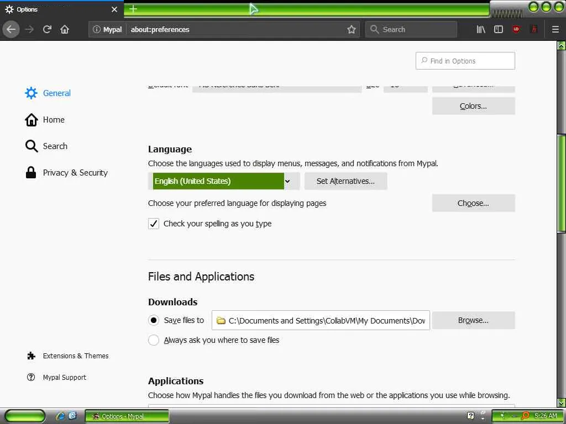Open the hamburger application menu
This screenshot has height=424, width=566.
[555, 29]
